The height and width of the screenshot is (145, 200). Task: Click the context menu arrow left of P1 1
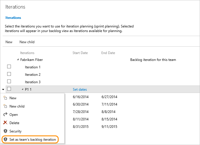(3, 90)
